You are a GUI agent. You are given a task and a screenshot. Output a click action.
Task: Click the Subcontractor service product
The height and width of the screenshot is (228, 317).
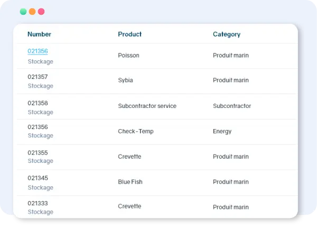tap(147, 106)
